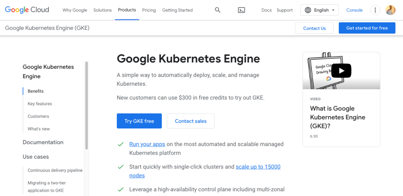Play the GKE video via YouTube button
Image resolution: width=403 pixels, height=196 pixels.
(341, 71)
